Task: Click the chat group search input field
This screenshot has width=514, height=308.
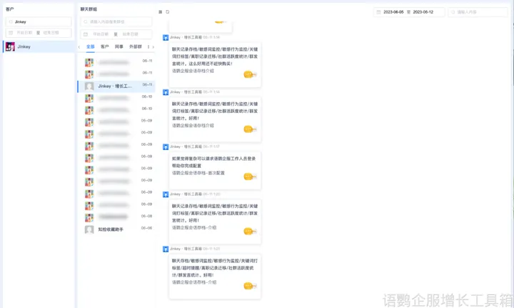Action: pos(118,22)
